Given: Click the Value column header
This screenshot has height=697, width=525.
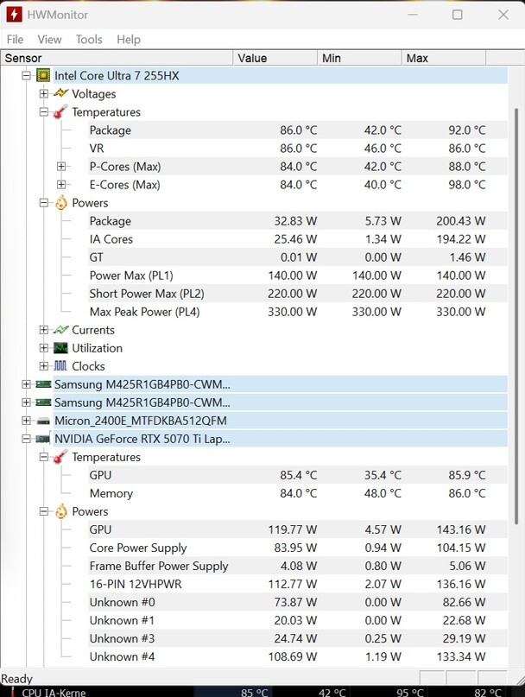Looking at the screenshot, I should pyautogui.click(x=252, y=58).
